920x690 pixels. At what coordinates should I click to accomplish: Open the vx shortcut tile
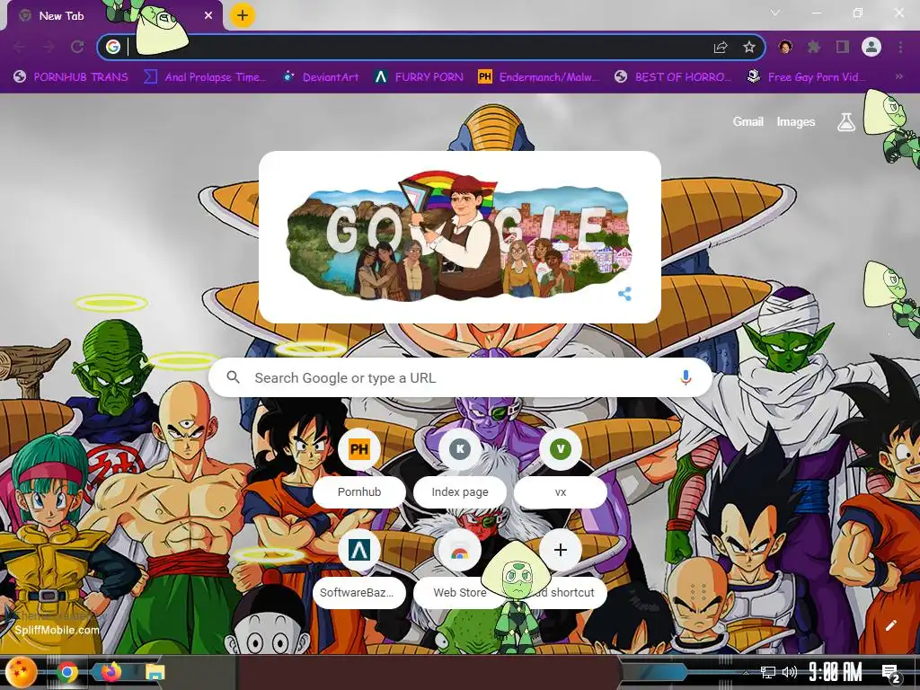coord(561,467)
